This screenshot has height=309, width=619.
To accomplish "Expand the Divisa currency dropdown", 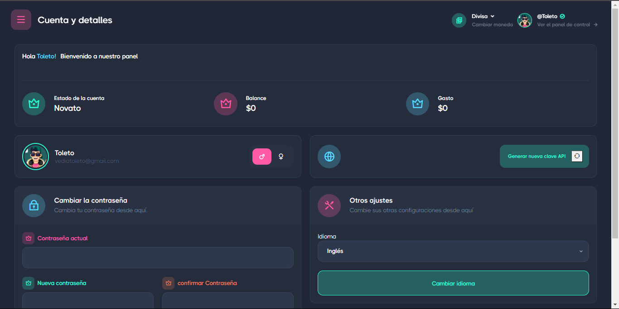I will coord(483,16).
